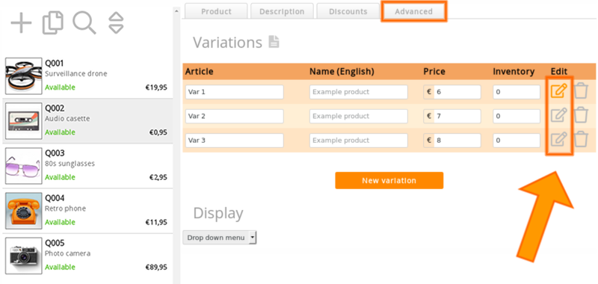Click the €0,95 price text
Viewport: 598px width, 284px height.
(159, 132)
